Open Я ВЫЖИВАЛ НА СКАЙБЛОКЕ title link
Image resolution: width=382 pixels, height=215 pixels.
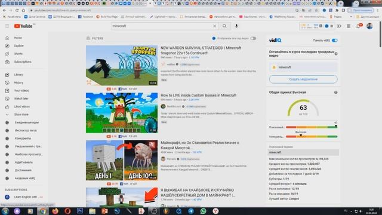point(198,192)
